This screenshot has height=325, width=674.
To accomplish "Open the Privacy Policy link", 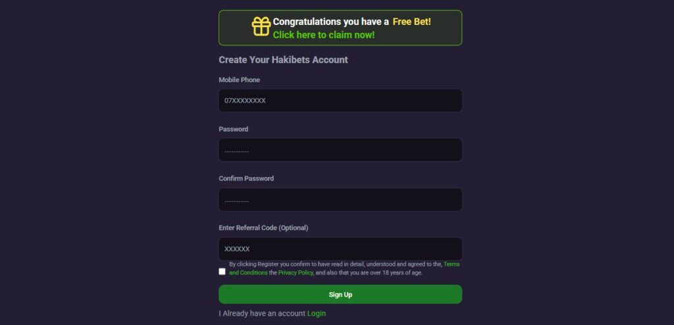I will click(296, 272).
